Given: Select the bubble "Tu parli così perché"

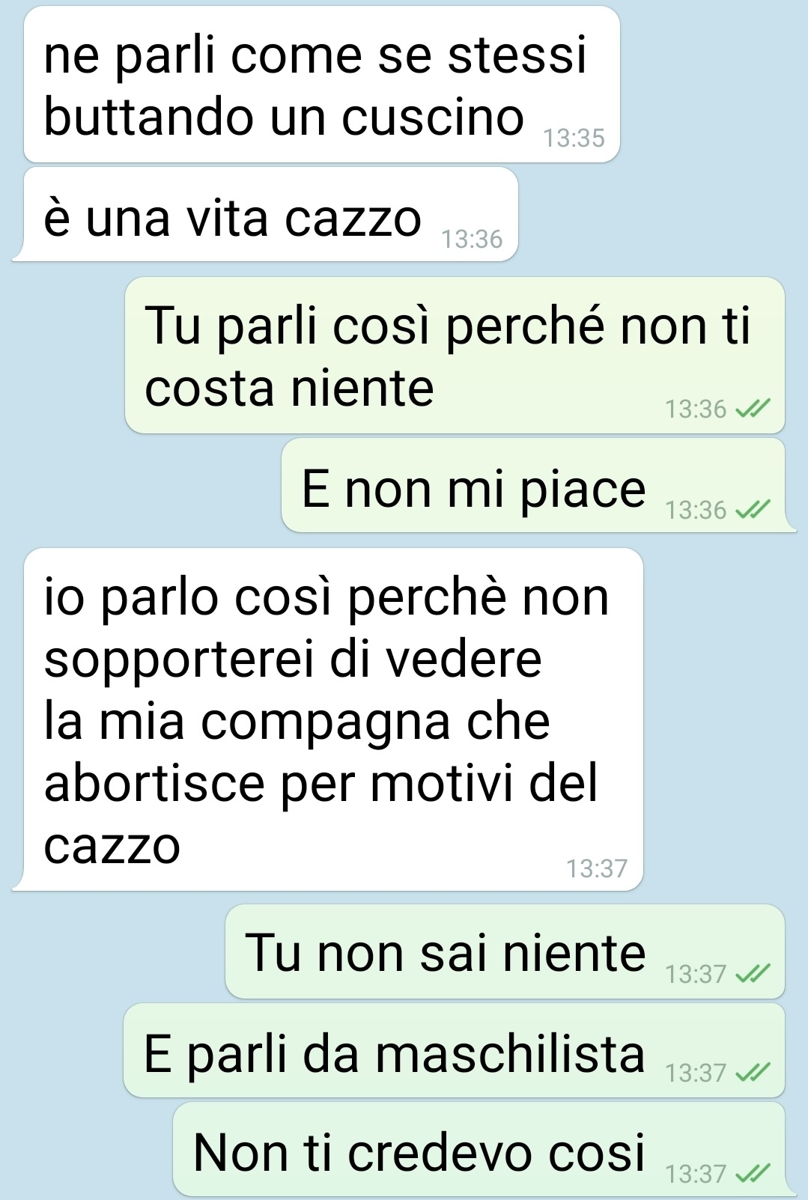Looking at the screenshot, I should pyautogui.click(x=455, y=356).
